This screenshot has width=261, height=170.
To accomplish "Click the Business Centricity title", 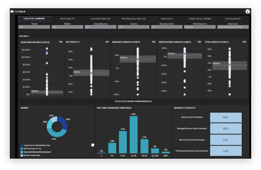I will [185, 108].
